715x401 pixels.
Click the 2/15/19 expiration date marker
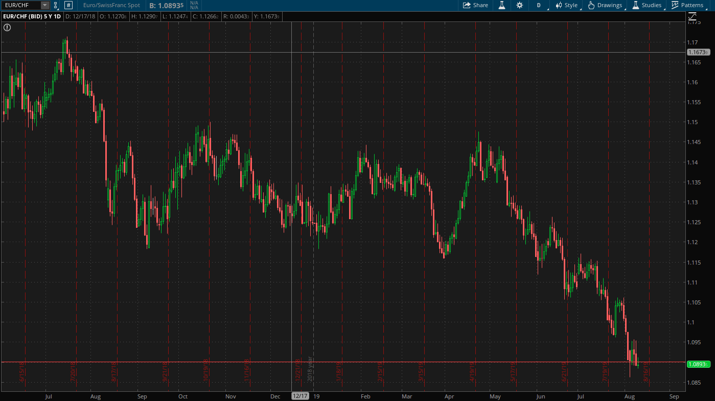coord(380,372)
